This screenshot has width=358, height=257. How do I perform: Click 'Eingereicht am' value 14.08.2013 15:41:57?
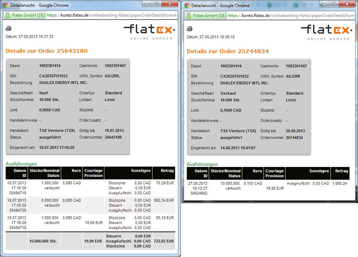(x=238, y=148)
